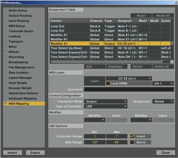Viewport: 178px width, 158px height.
Task: Click the Control column header
Action: (x=69, y=21)
